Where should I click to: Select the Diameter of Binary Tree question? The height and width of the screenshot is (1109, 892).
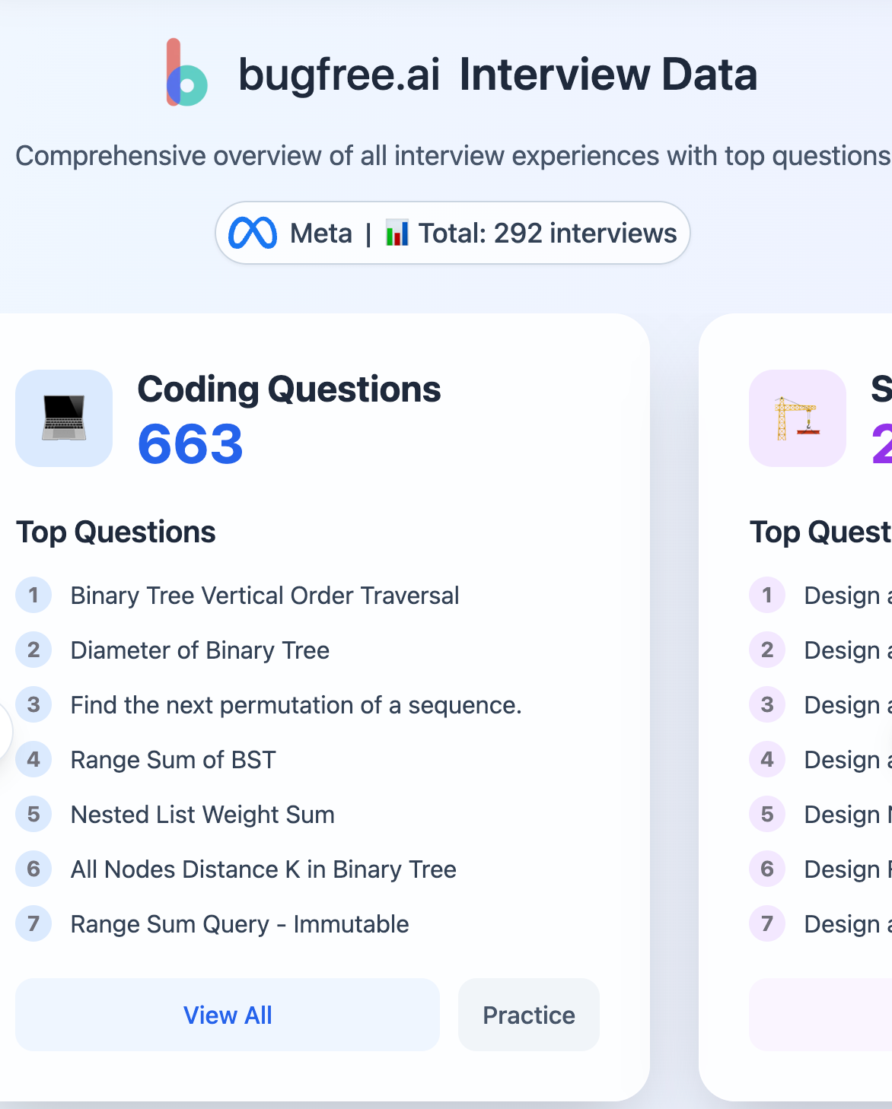pos(199,650)
